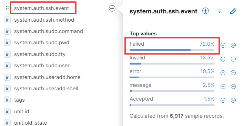Filter out the Accepted value
Screen dimensions: 244x126
point(233,100)
